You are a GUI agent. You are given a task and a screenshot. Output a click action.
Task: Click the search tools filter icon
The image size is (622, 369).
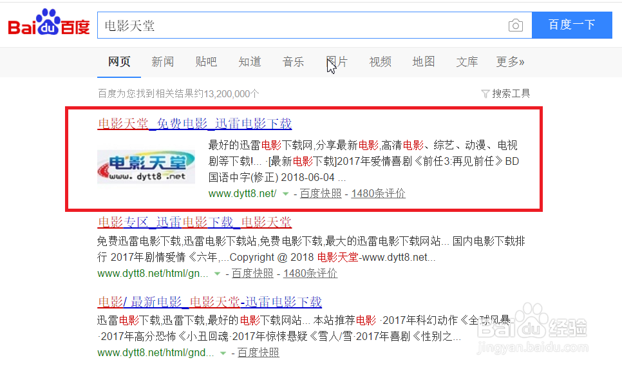[x=485, y=94]
